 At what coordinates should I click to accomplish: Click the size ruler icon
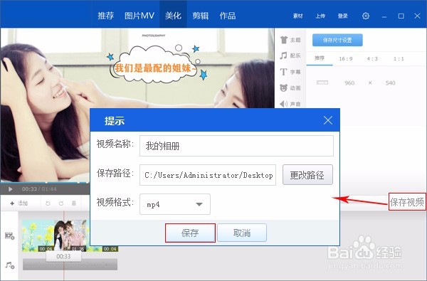click(x=322, y=83)
